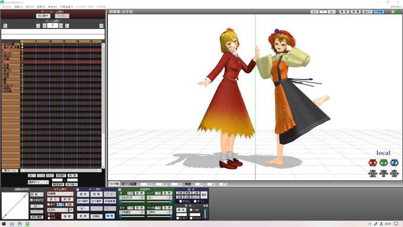Viewport: 403px width, 227px height.
Task: Collapse the bone operation panel with minus button
Action: (78, 190)
